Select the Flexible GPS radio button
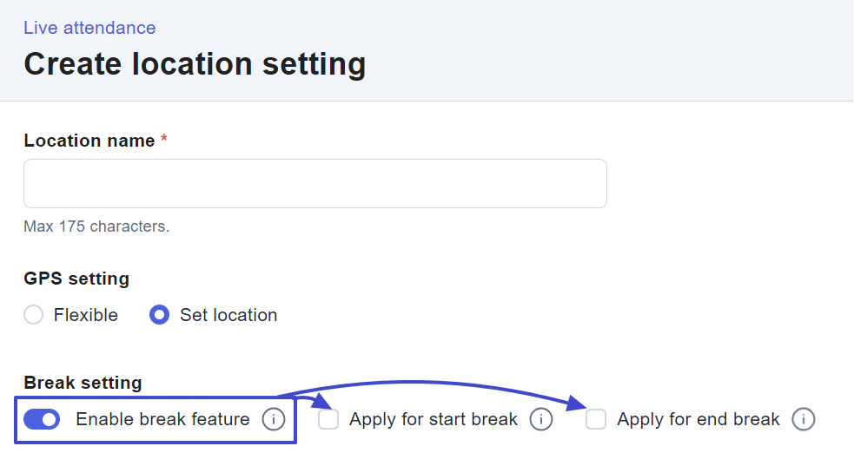The image size is (854, 466). click(34, 315)
